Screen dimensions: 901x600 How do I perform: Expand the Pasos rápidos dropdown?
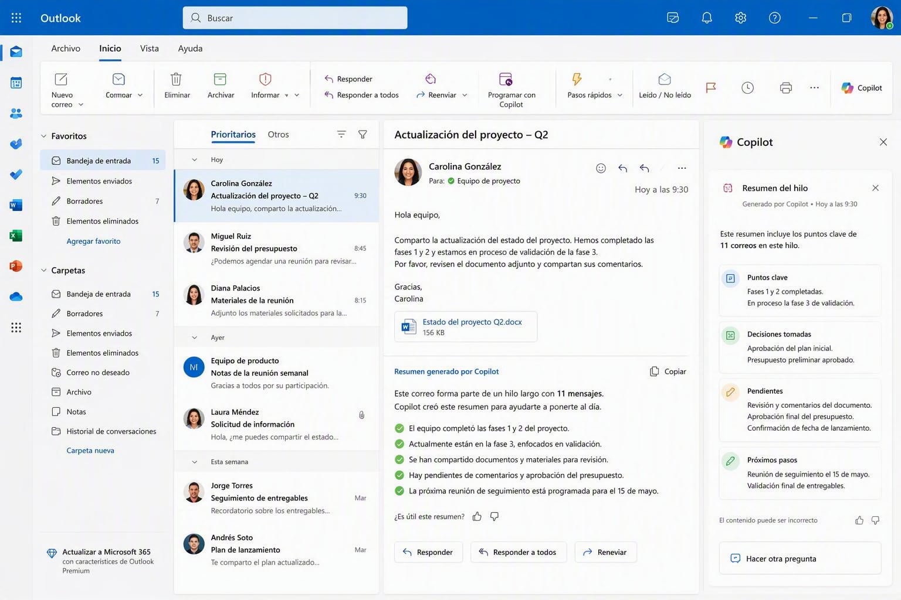(x=619, y=95)
